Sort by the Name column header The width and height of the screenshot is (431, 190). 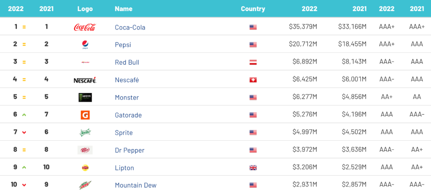[x=123, y=9]
